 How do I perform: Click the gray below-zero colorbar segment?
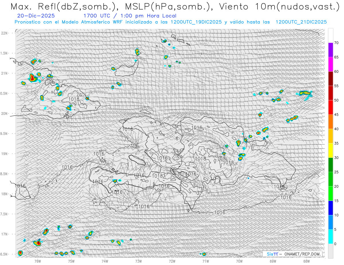[x=331, y=251]
